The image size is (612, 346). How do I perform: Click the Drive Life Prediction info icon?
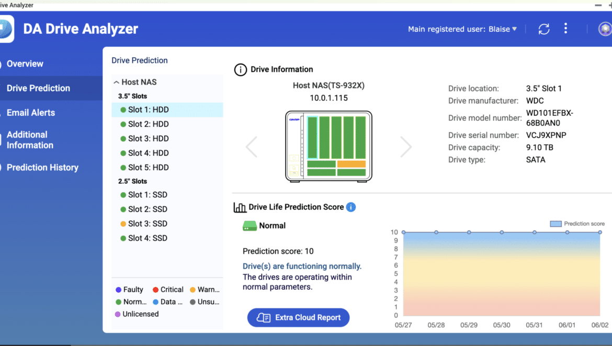[x=351, y=207]
